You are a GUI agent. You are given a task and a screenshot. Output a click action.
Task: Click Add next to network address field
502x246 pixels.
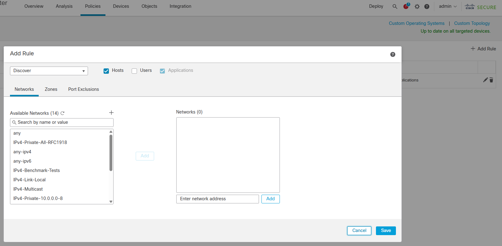[270, 199]
